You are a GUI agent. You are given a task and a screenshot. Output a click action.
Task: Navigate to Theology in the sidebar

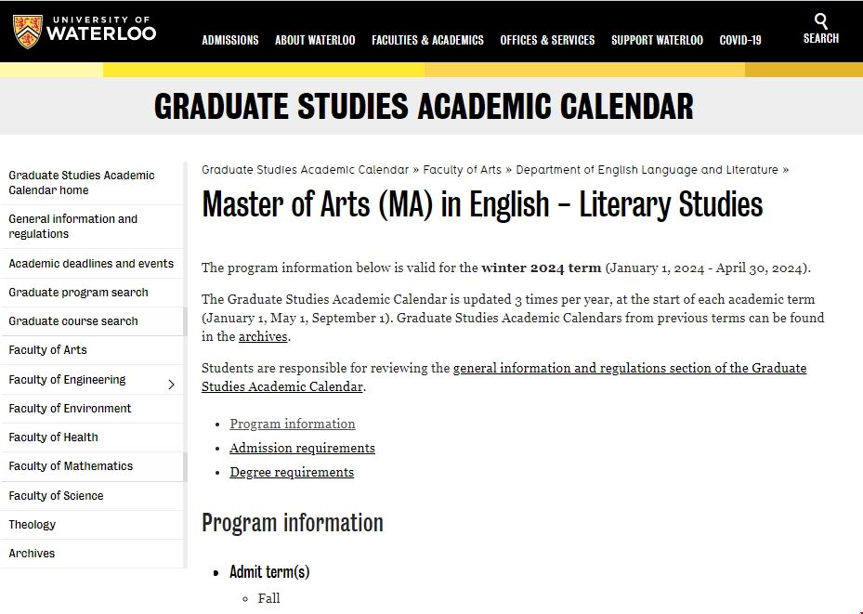click(x=32, y=524)
